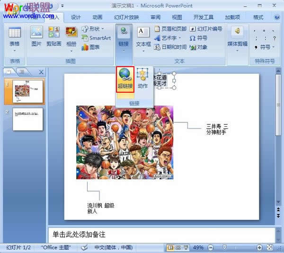Click 中文(简体，中国) language indicator
The width and height of the screenshot is (284, 253).
coord(114,247)
